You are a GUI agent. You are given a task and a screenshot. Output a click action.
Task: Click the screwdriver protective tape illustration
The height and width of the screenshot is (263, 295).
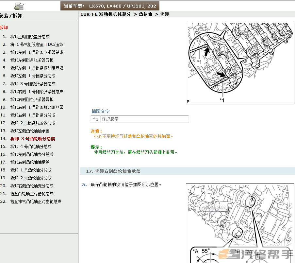(x=240, y=63)
